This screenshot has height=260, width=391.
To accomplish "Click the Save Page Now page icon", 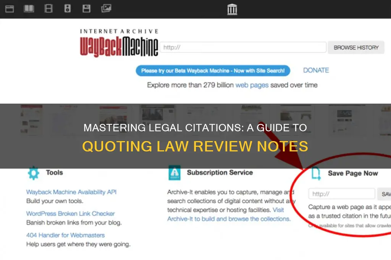I will (x=316, y=173).
